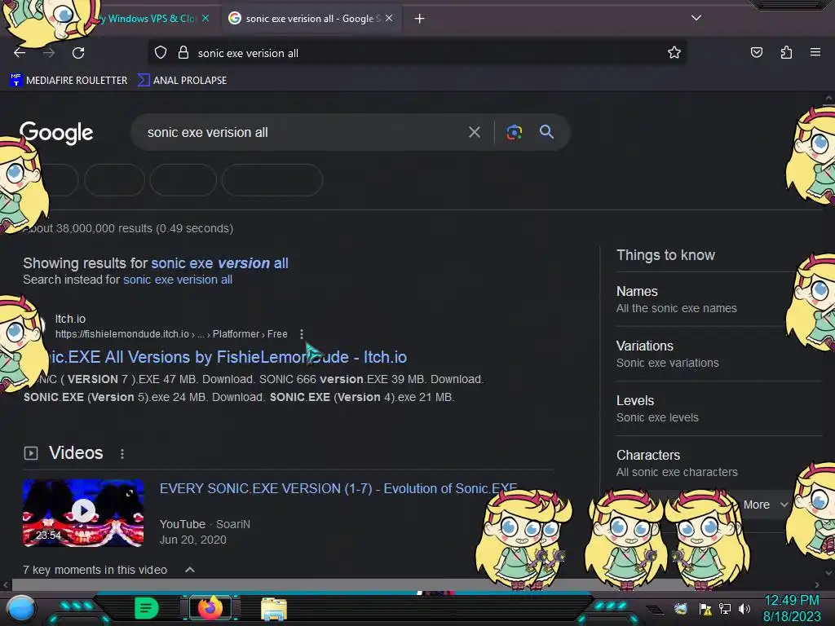The height and width of the screenshot is (626, 835).
Task: Open EVERY SONIC.EXE VERSION (1-7) video link
Action: coord(338,489)
